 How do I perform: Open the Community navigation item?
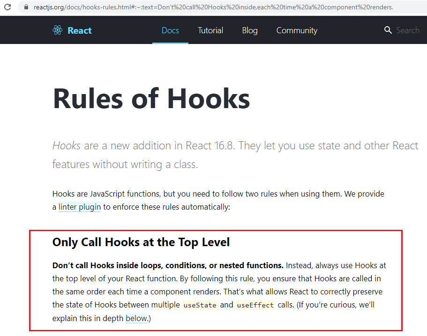(297, 30)
